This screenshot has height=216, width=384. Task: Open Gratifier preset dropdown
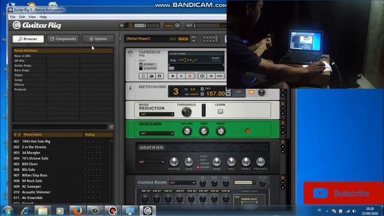pos(152,162)
